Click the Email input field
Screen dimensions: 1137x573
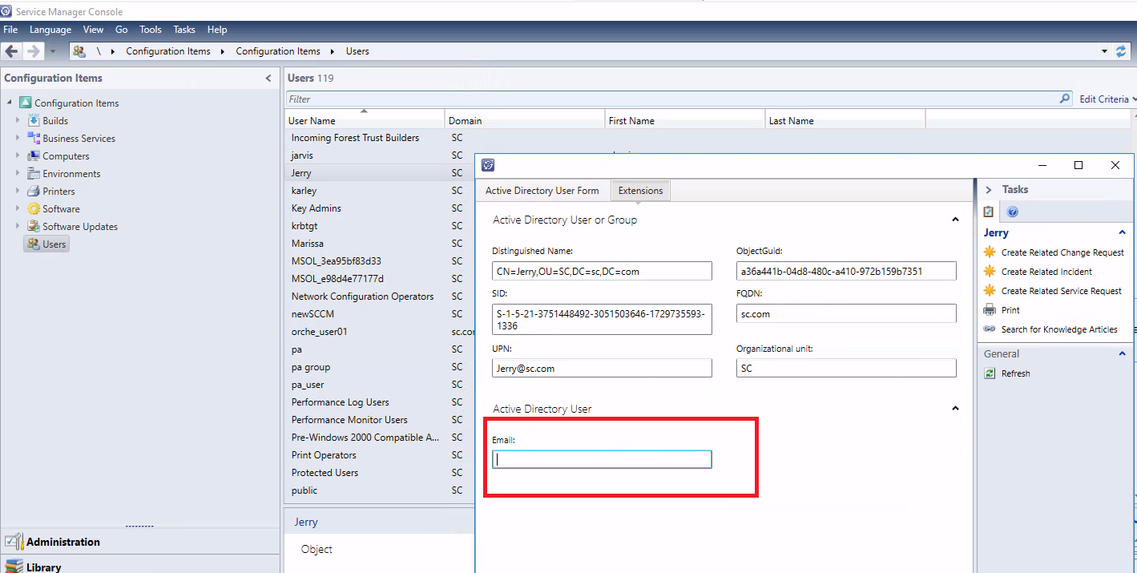point(602,459)
